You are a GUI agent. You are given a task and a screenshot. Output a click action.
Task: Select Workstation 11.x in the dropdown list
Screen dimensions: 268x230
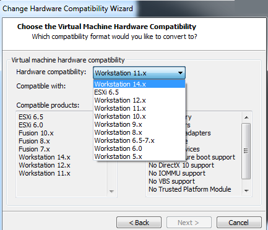pyautogui.click(x=139, y=108)
